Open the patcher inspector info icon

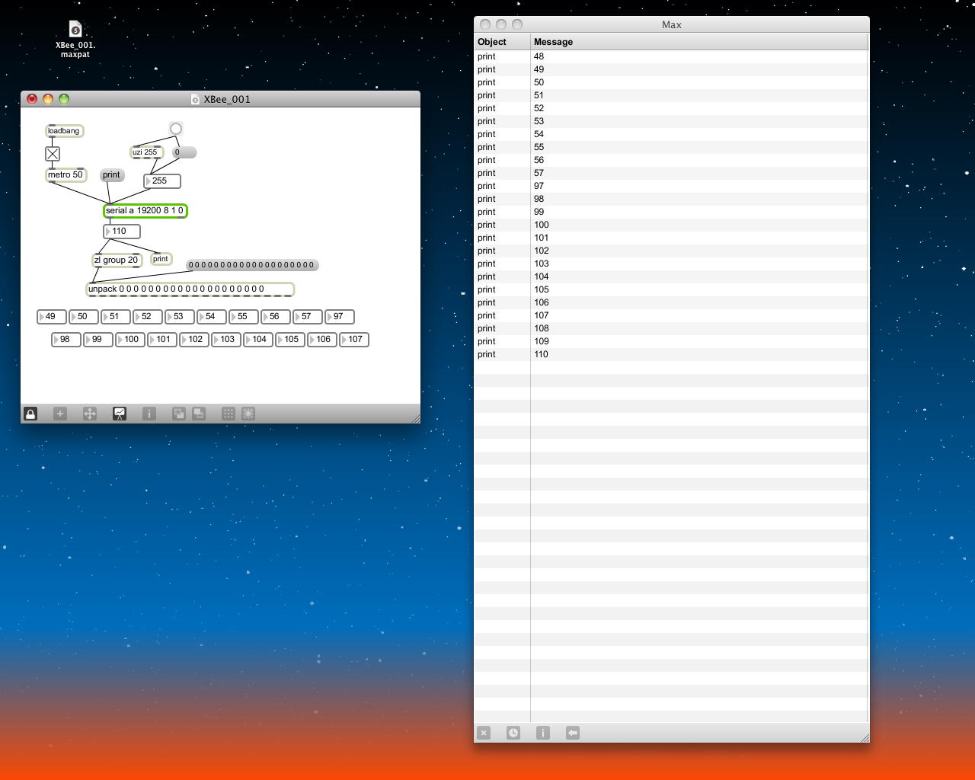tap(149, 414)
